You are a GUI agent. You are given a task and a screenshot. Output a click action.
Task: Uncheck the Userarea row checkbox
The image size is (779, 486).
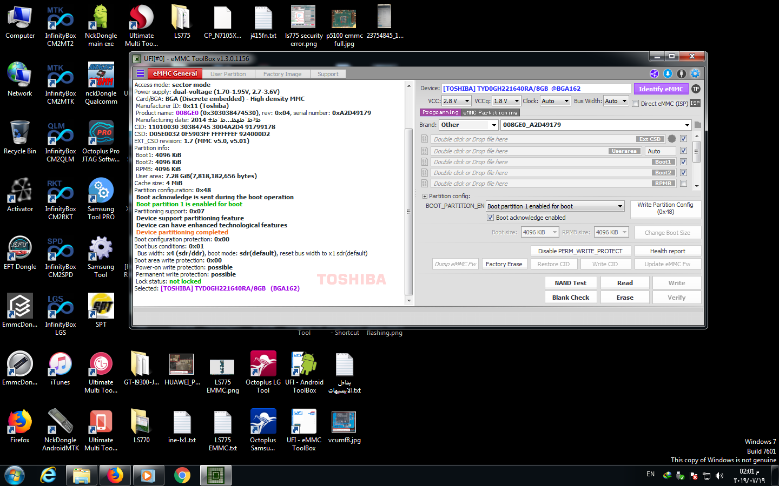[x=683, y=151]
